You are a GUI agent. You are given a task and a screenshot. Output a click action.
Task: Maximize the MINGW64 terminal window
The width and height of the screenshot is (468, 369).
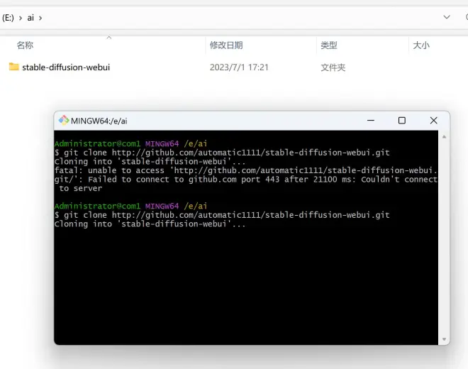point(402,121)
